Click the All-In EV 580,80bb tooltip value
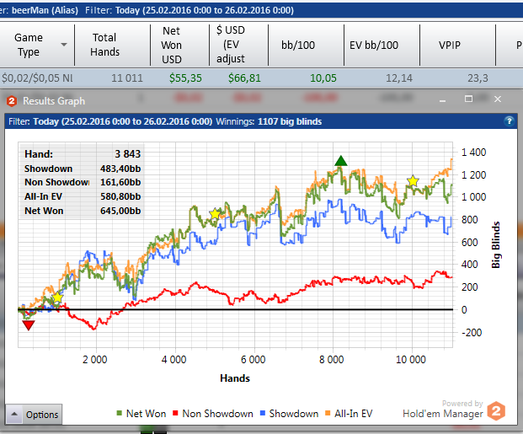 [x=120, y=196]
